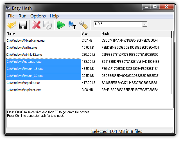Click the 48,52 kB size cell

tap(91, 70)
